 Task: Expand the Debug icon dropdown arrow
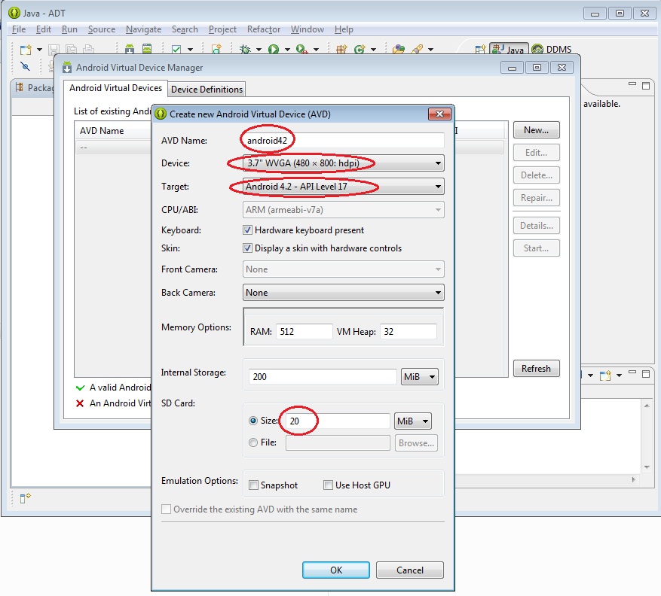tap(259, 50)
